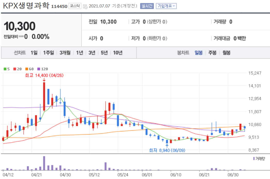The width and height of the screenshot is (270, 179).
Task: Click the 2021.07.07 기준(개장전) date text
Action: coord(113,6)
